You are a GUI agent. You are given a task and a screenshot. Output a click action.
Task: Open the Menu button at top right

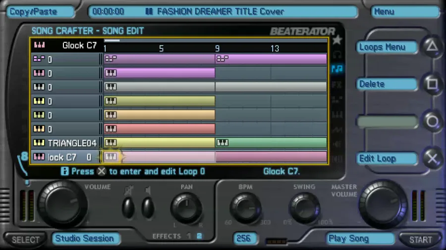point(405,12)
